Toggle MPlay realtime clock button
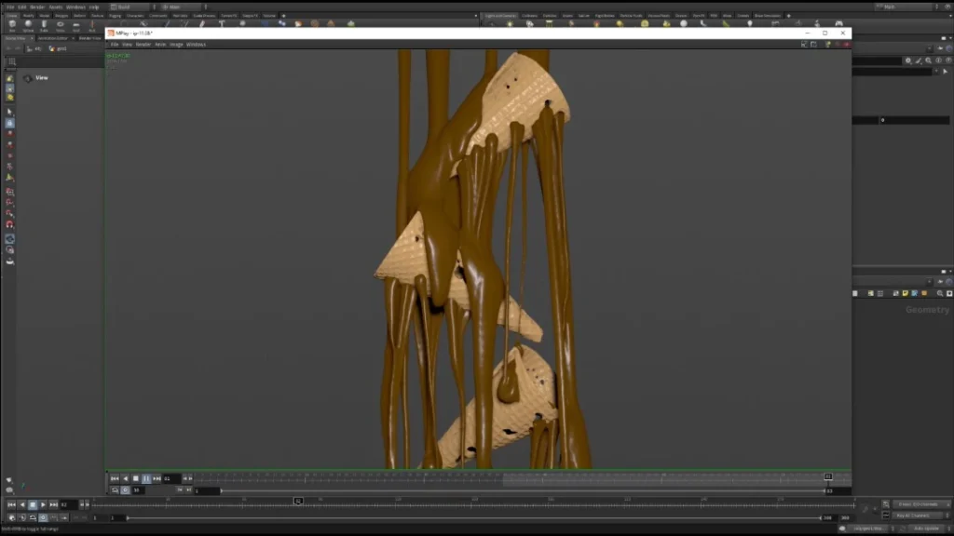Screen dimensions: 954x536 126,490
